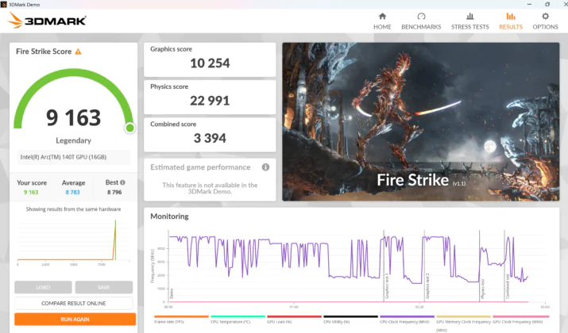Switch to the BENCHMARKS menu label

pos(421,27)
